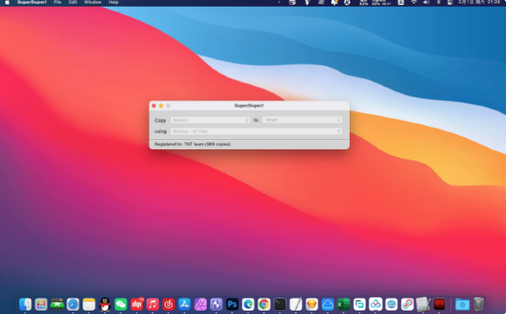This screenshot has height=314, width=506.
Task: Click the volume icon in the menu bar
Action: [x=427, y=3]
